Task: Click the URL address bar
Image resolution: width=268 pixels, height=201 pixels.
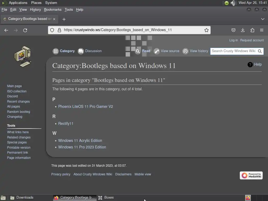Action: [129, 30]
